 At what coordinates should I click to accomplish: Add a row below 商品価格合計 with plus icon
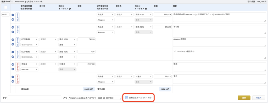[x=13, y=19]
